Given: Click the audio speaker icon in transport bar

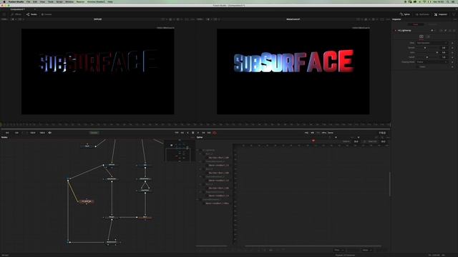Looking at the screenshot, I should (x=49, y=133).
